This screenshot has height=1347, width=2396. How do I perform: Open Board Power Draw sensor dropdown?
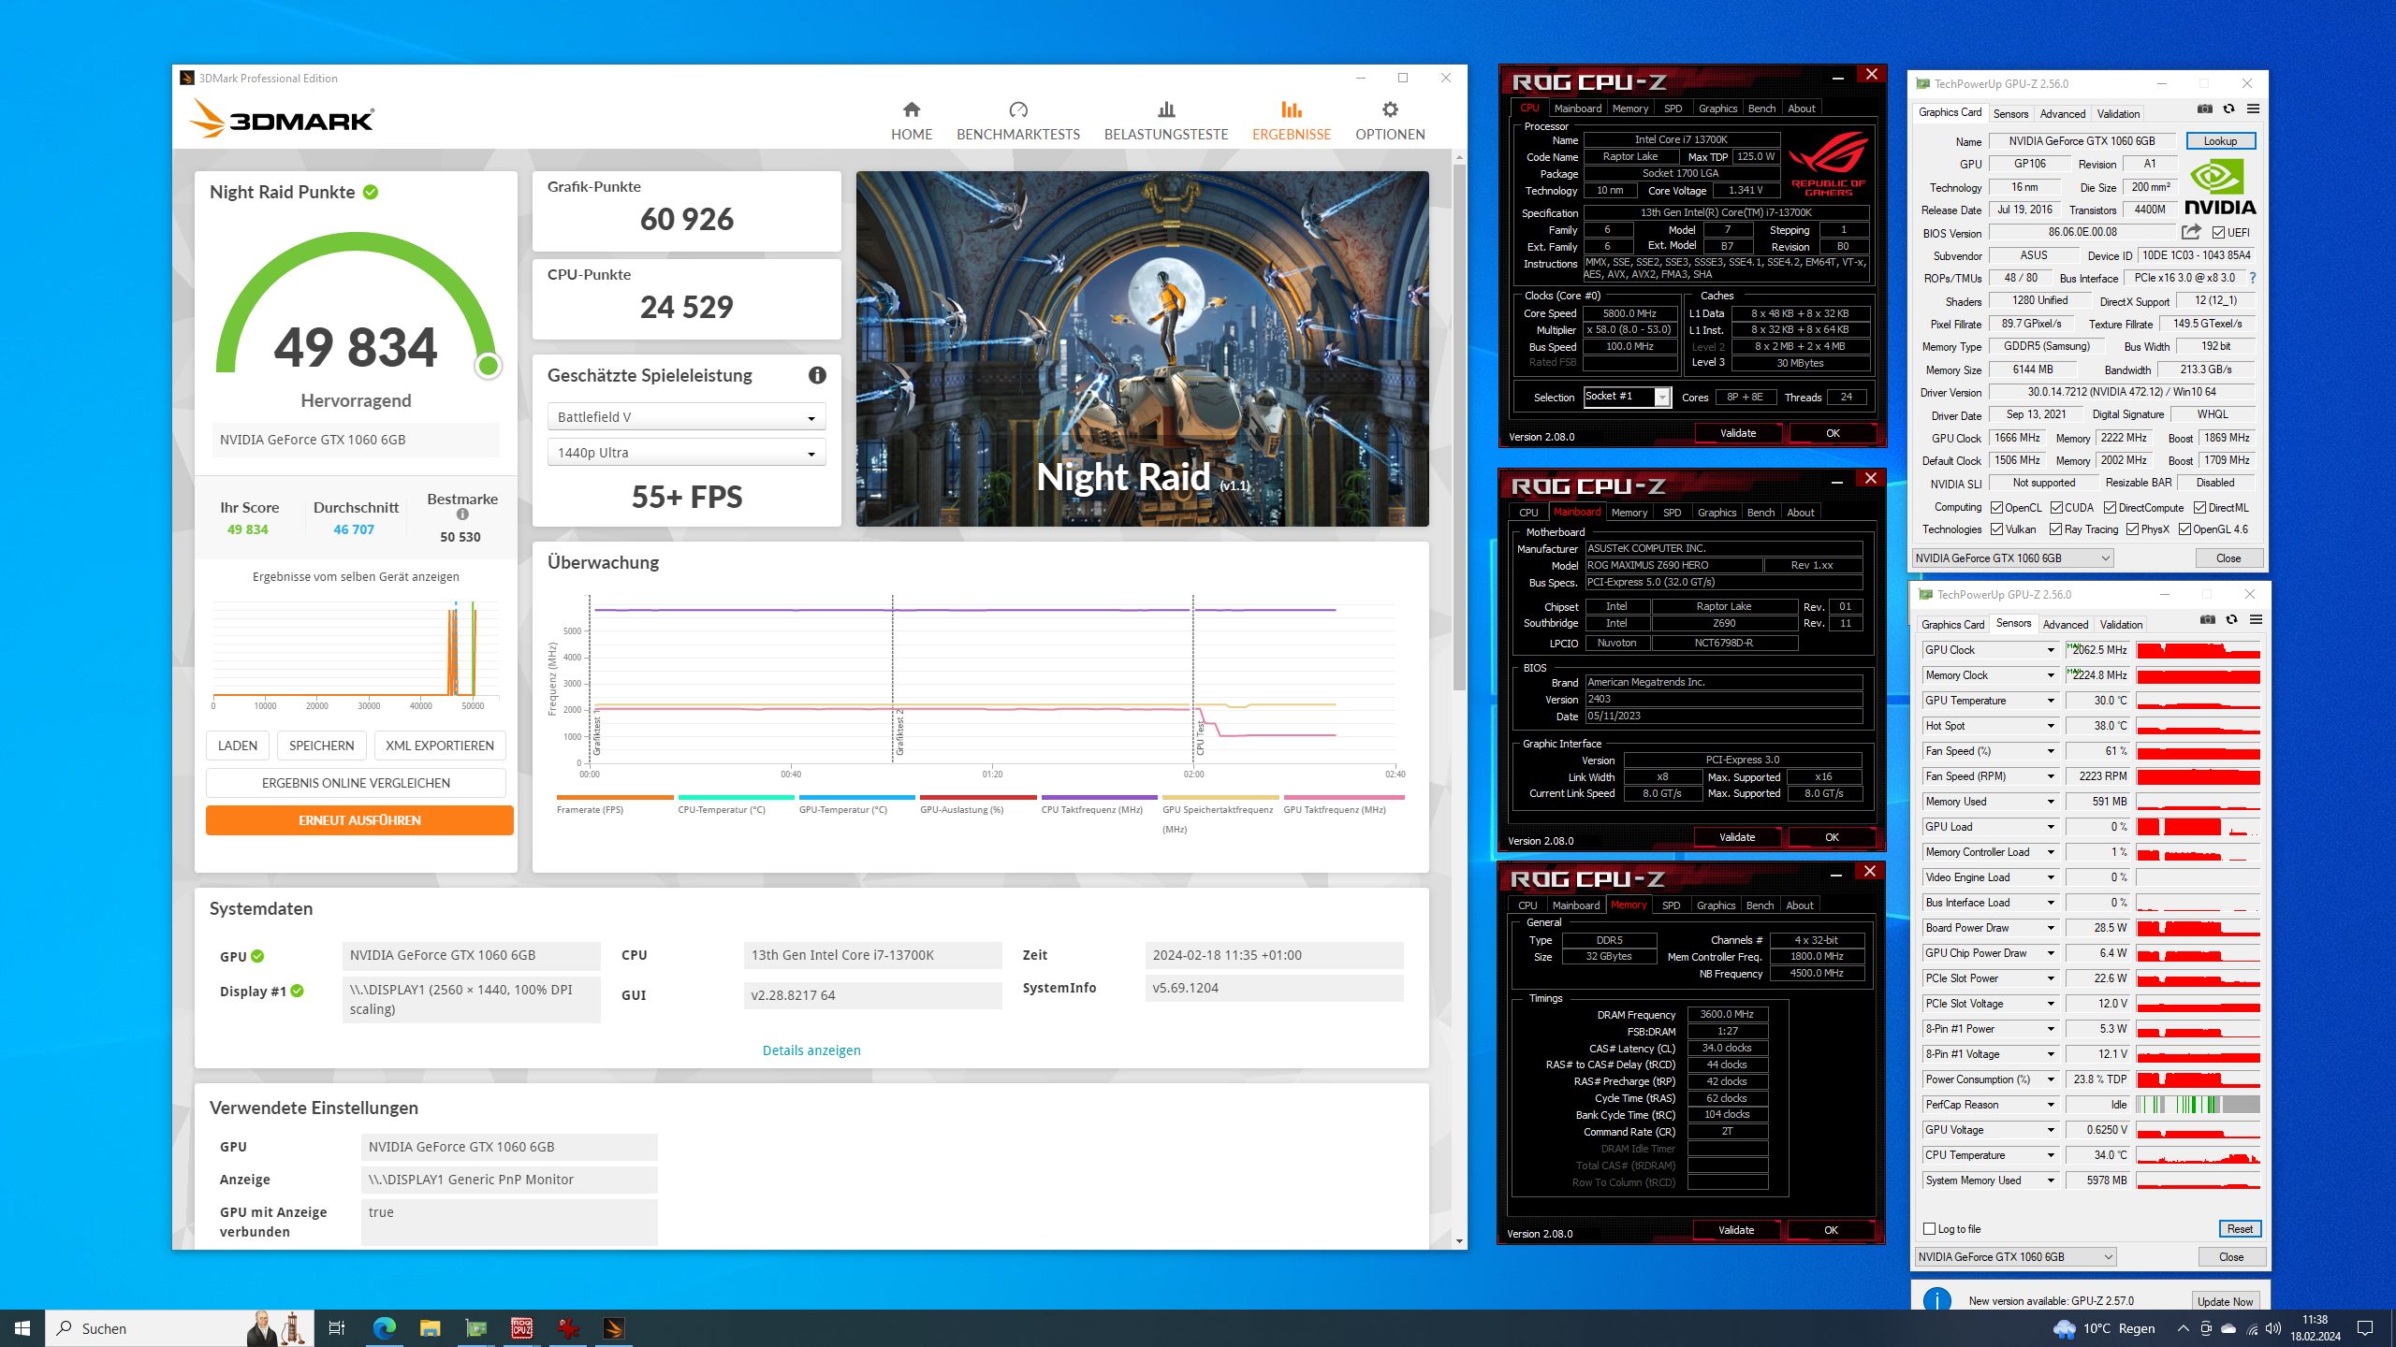coord(2050,928)
